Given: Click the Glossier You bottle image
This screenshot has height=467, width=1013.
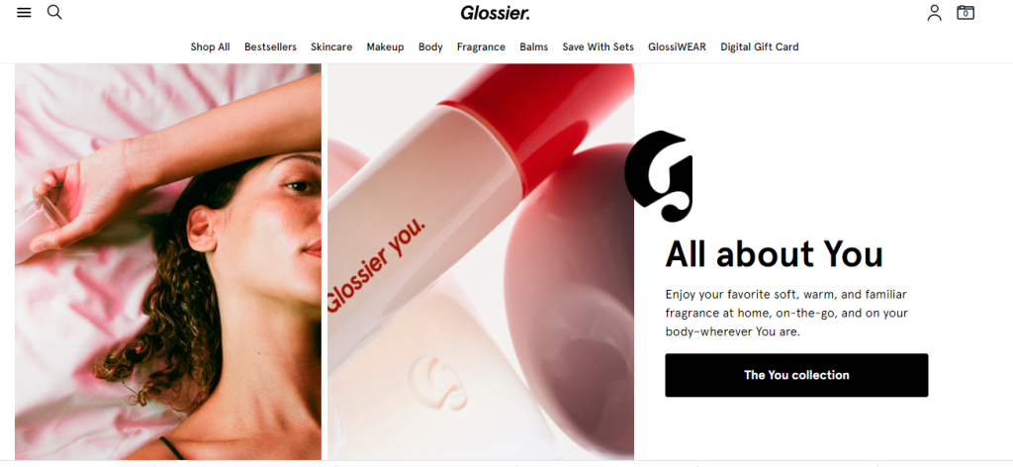Looking at the screenshot, I should (x=481, y=261).
